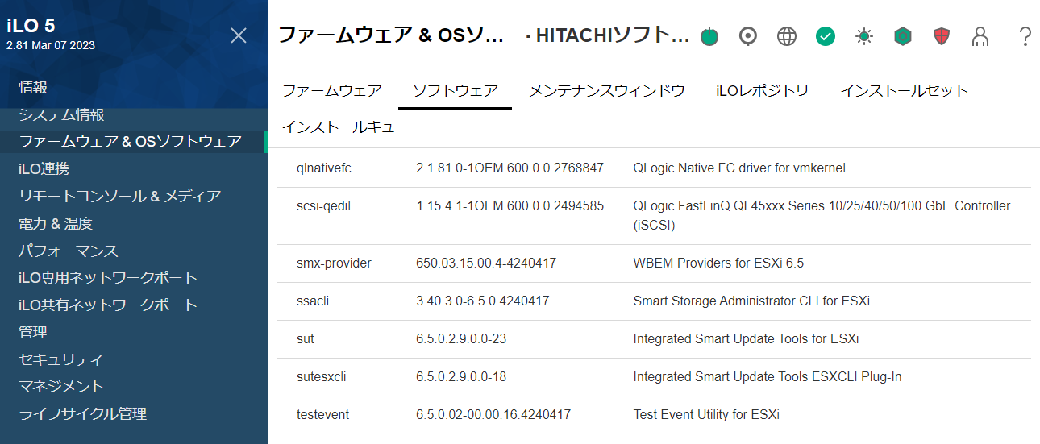Select ファームウェア & OSソフトウェア in sidebar
This screenshot has height=444, width=1040.
[x=130, y=142]
